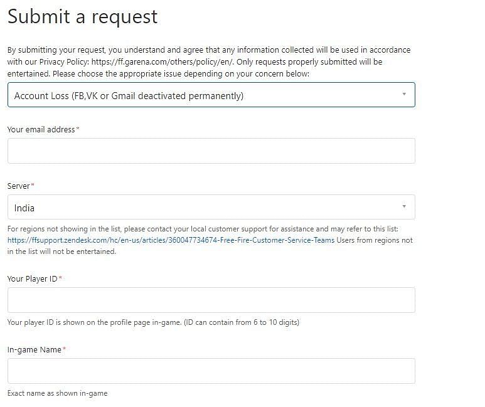Click the 'In-game Name' label
This screenshot has height=407, width=485.
click(x=34, y=349)
